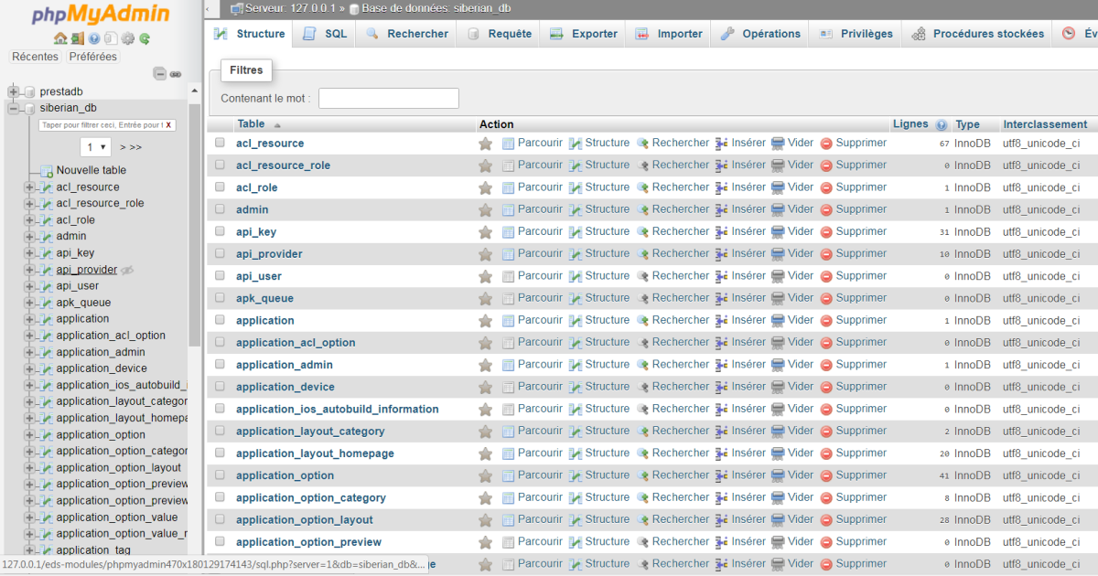Switch to the SQL tab
The height and width of the screenshot is (576, 1098).
pyautogui.click(x=325, y=34)
